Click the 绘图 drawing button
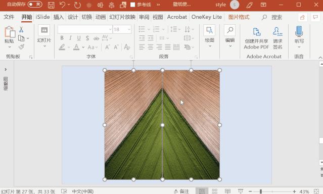 tap(209, 36)
